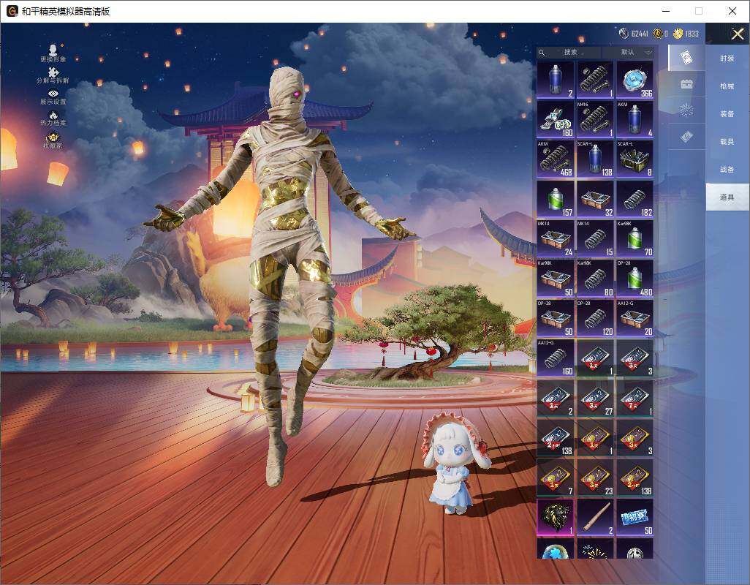
Task: Expand the 默认 sort dropdown
Action: pyautogui.click(x=629, y=52)
